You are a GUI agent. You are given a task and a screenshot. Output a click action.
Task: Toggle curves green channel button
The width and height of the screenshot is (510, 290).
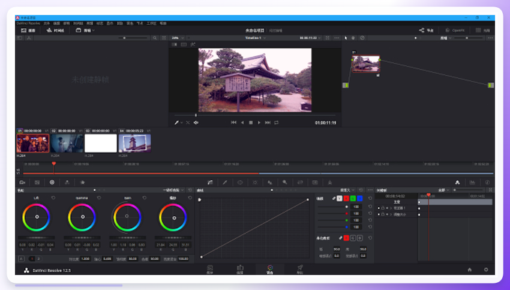click(x=353, y=198)
